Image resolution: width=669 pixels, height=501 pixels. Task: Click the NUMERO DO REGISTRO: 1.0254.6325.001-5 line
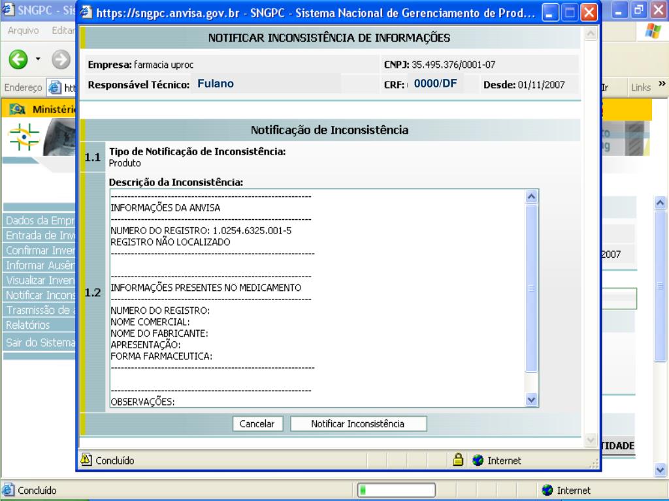201,230
